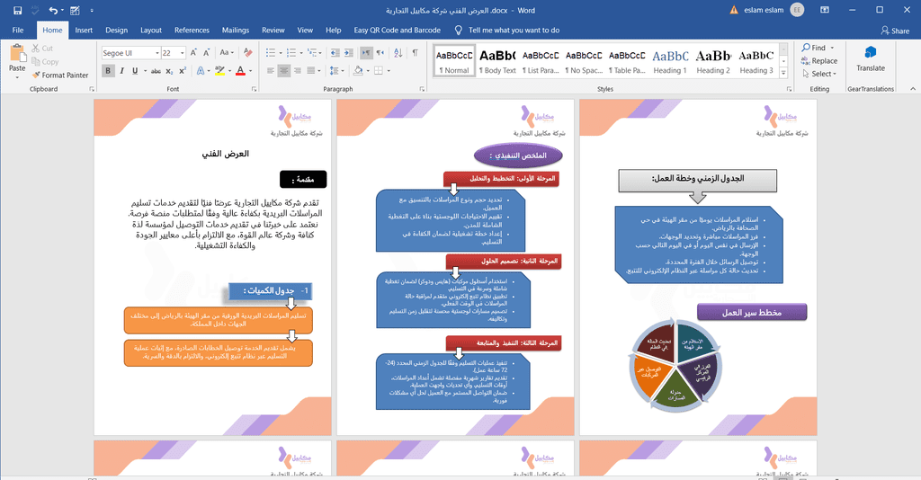Apply the Normal style

[454, 61]
